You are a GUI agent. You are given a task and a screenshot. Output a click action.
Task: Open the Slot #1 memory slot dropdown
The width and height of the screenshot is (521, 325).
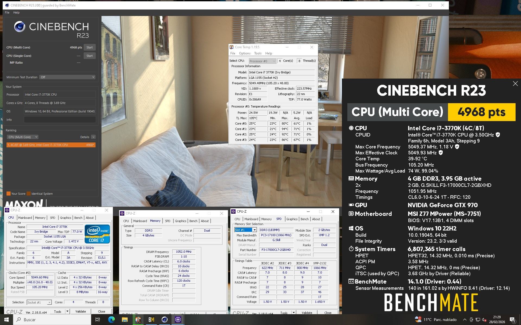point(254,230)
